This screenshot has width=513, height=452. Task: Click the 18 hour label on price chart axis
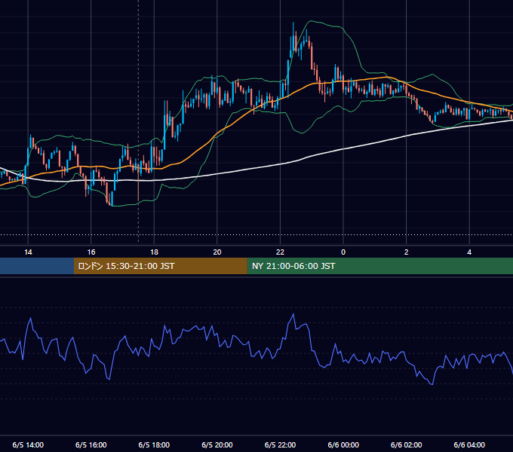coord(154,252)
